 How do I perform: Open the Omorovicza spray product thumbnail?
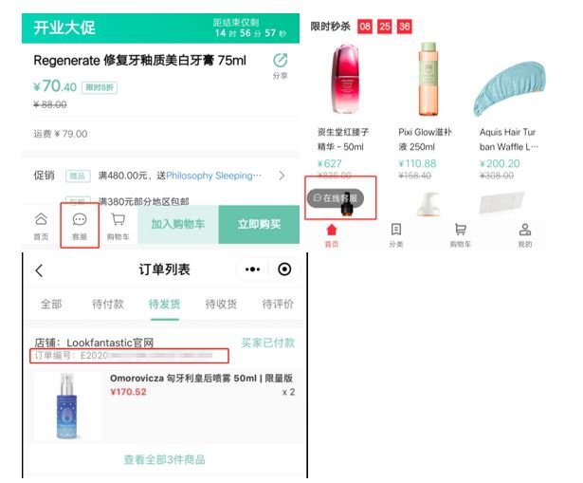pos(67,406)
